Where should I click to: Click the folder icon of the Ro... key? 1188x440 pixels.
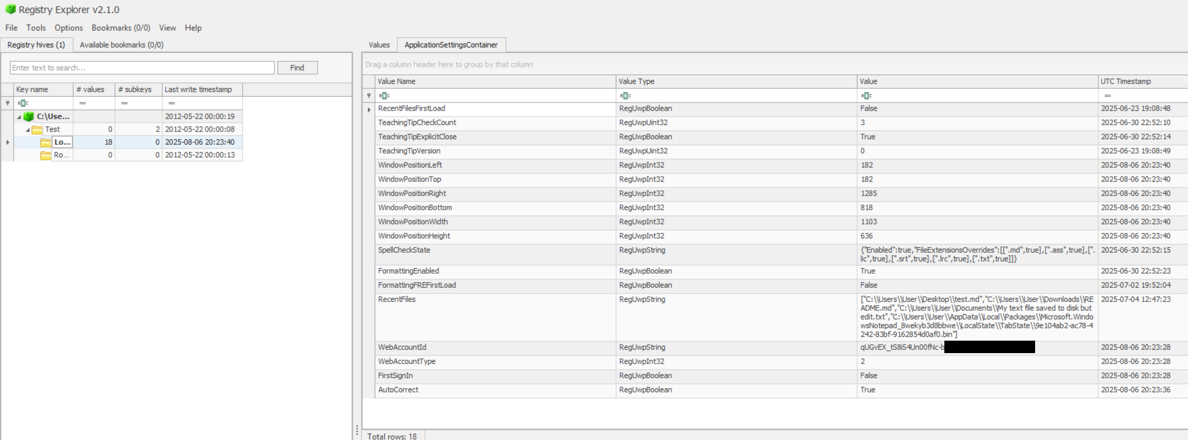[46, 155]
